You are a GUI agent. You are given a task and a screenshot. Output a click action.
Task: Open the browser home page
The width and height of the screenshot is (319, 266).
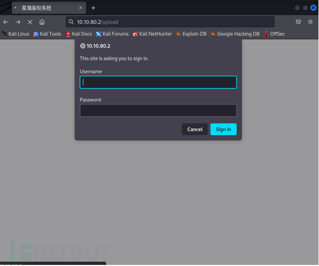tap(42, 22)
